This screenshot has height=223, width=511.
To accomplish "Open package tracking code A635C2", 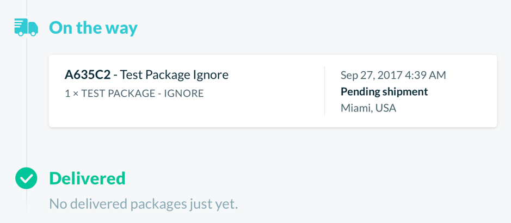I will [87, 75].
